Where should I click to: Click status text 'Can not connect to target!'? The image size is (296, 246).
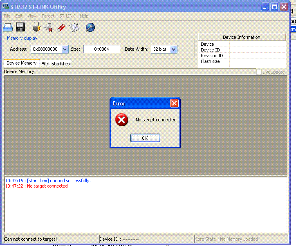tap(30, 239)
